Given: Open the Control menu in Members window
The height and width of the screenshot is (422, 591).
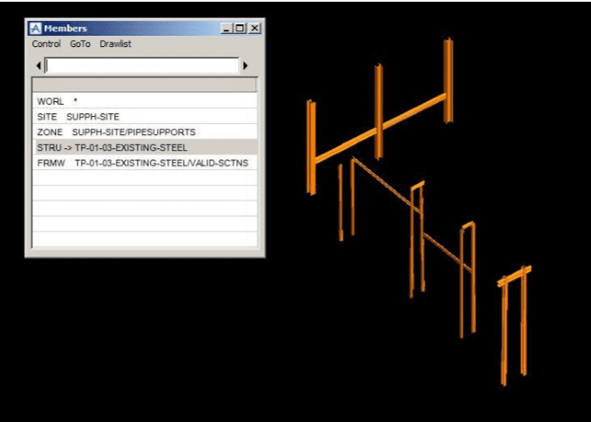Looking at the screenshot, I should (46, 44).
